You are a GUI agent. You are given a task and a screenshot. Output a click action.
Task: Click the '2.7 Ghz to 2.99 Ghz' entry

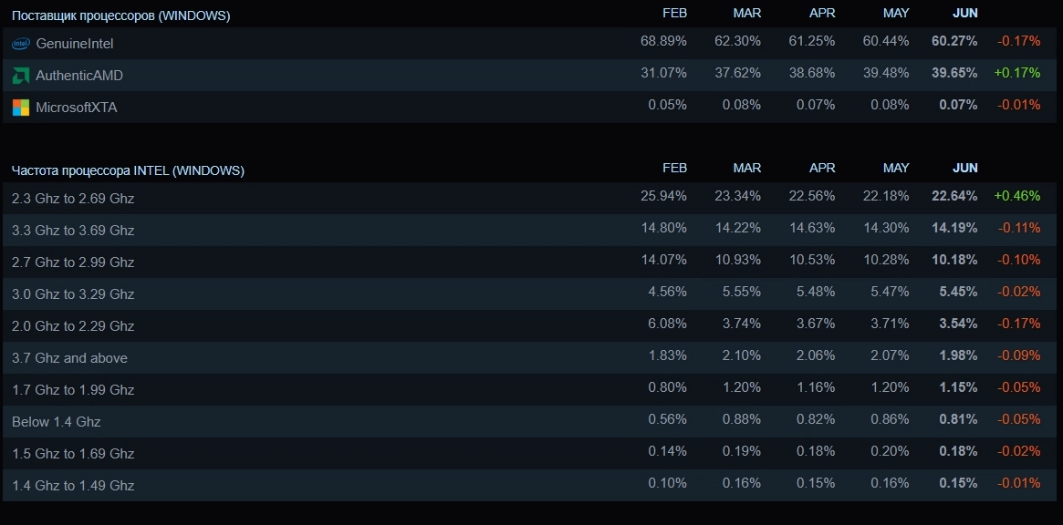point(73,262)
